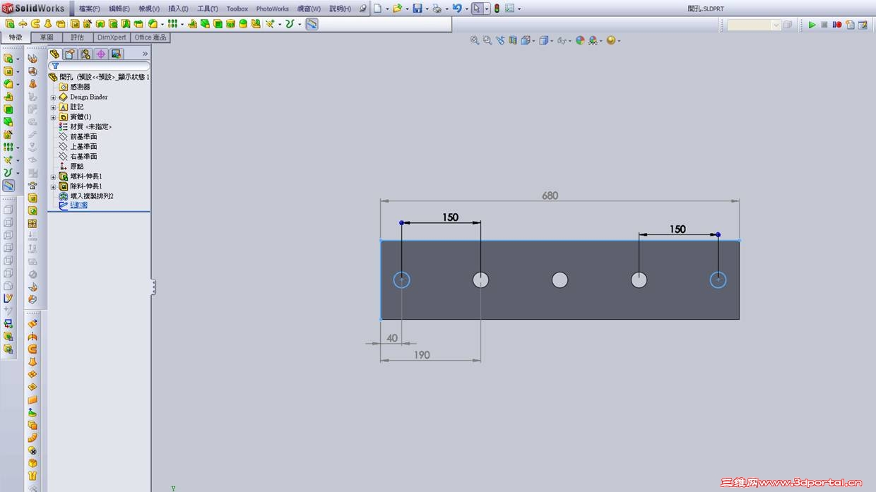The height and width of the screenshot is (492, 876).
Task: Open the Hide/Show Items glasses dropdown
Action: 564,40
